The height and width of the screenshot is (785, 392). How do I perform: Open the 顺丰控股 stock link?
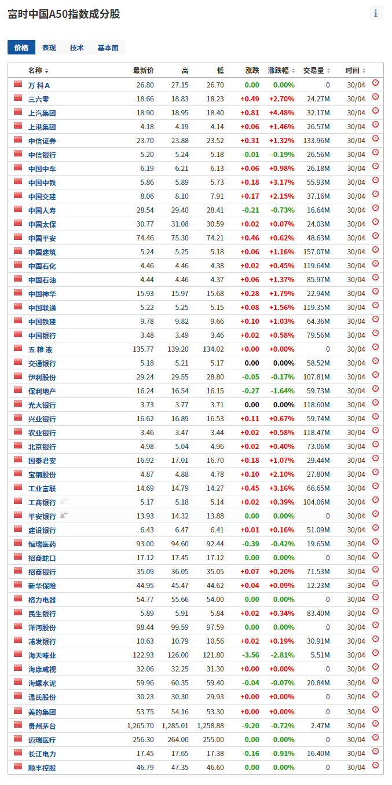[x=42, y=768]
